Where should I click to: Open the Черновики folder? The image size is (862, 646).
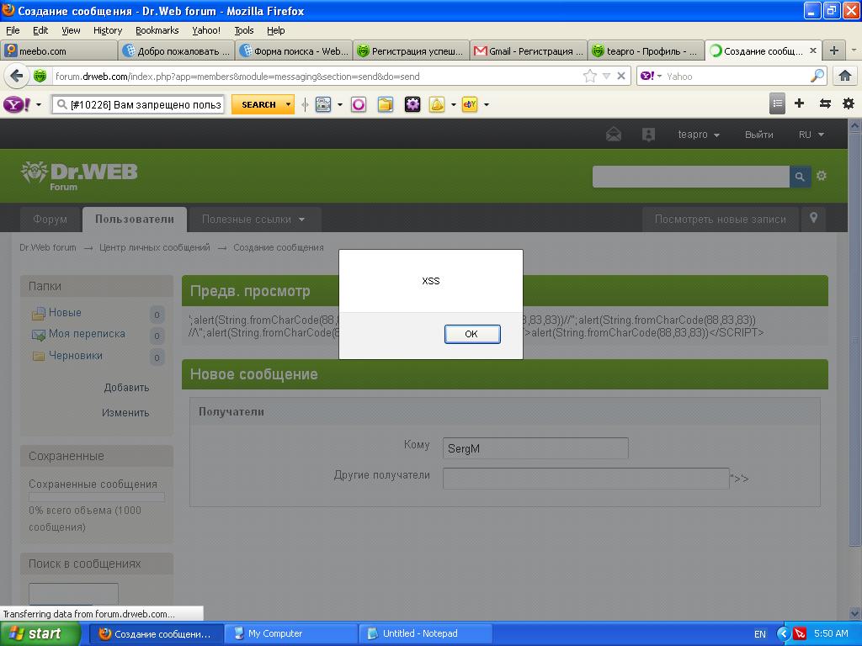click(x=75, y=356)
